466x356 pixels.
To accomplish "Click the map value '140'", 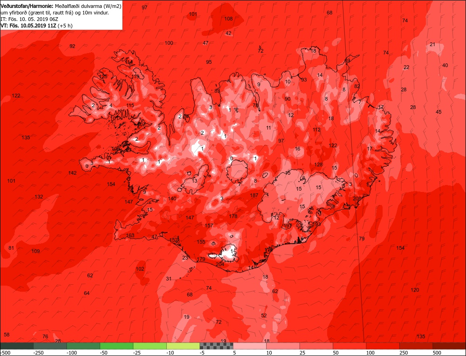I will [172, 199].
